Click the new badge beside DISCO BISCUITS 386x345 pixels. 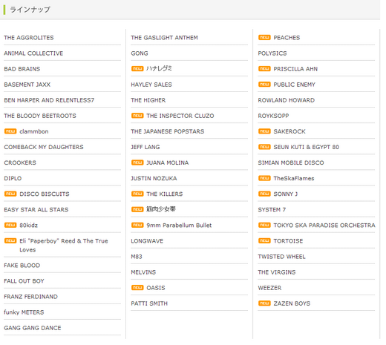tap(10, 194)
